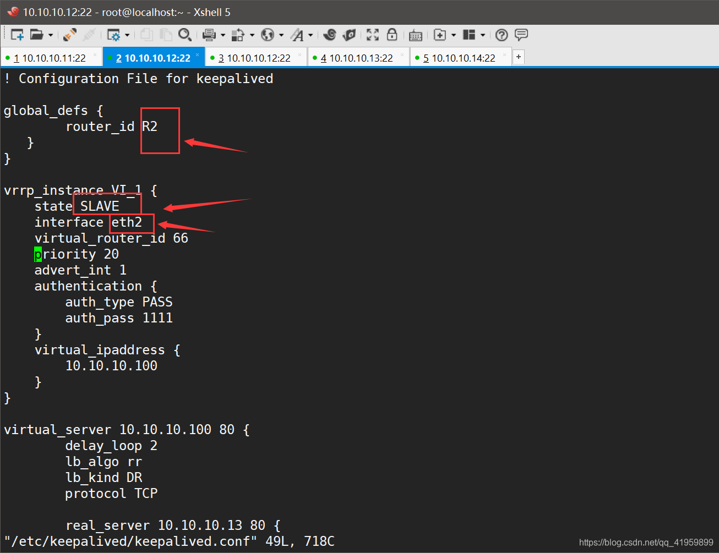The image size is (719, 553).
Task: Click the tab Layout arrangement icon
Action: coord(469,35)
